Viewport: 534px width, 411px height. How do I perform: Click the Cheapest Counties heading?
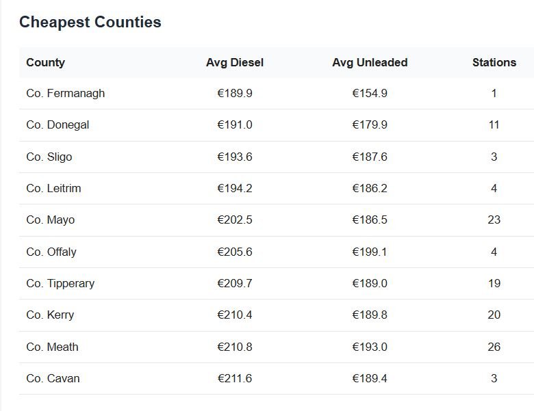coord(90,22)
